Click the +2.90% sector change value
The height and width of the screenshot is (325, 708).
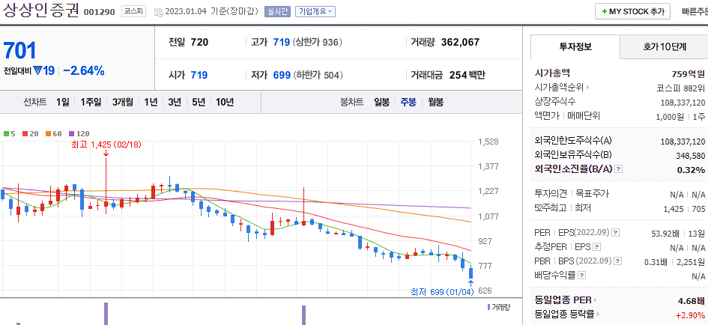click(690, 315)
